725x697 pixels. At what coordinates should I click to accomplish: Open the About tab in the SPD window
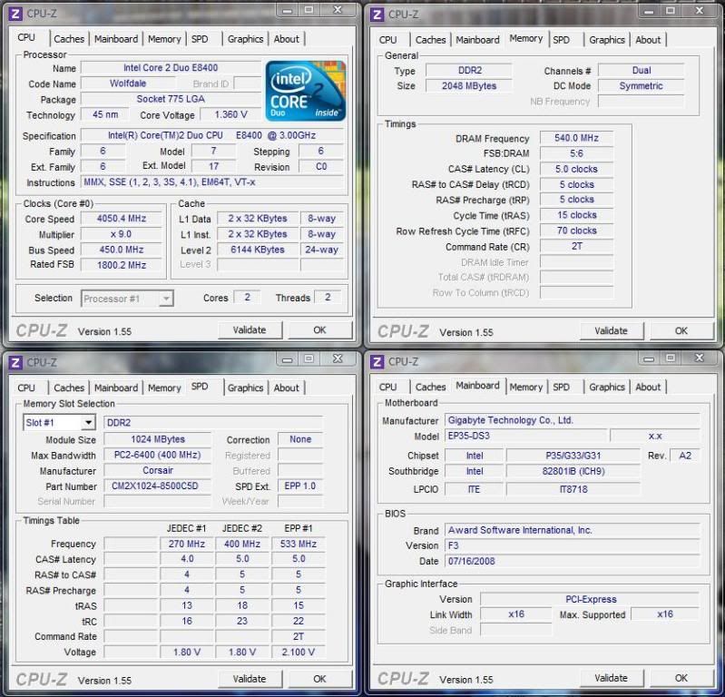[x=286, y=388]
